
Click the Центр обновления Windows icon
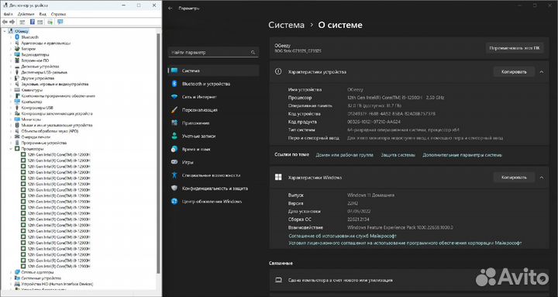point(174,201)
